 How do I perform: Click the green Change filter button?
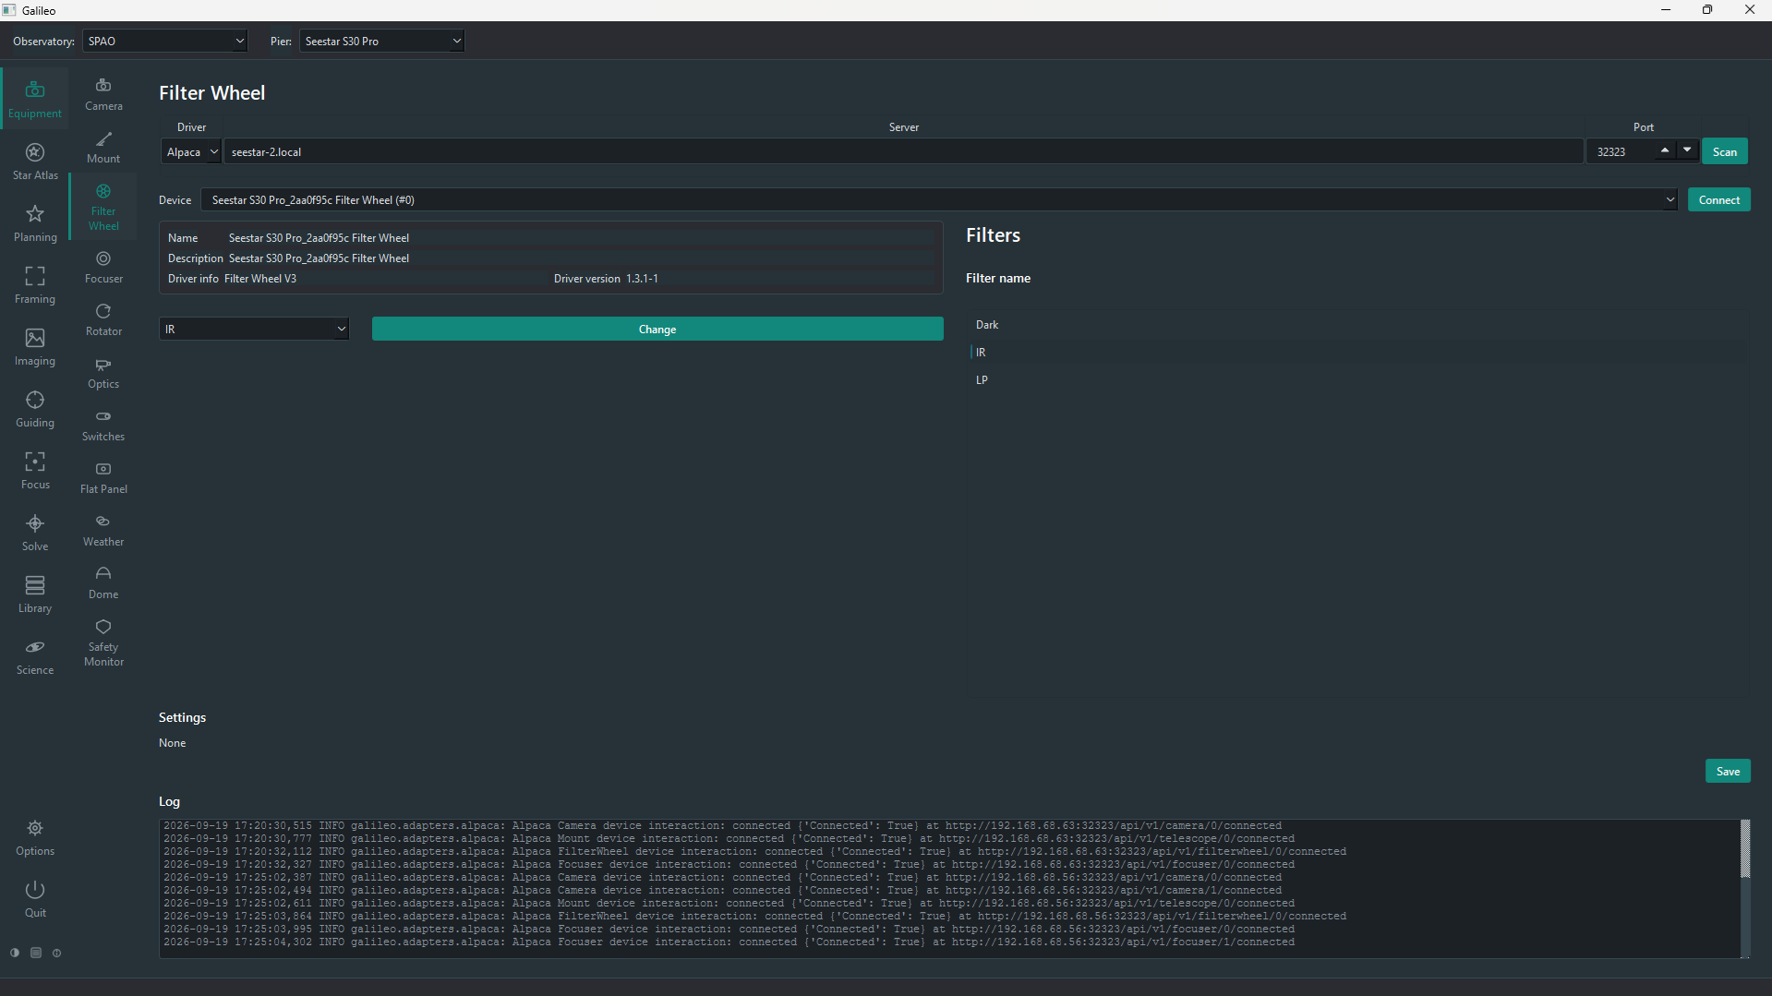tap(657, 329)
